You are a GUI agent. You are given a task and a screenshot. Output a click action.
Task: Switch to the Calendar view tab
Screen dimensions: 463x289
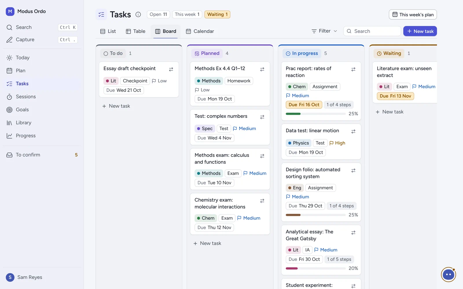pyautogui.click(x=200, y=31)
